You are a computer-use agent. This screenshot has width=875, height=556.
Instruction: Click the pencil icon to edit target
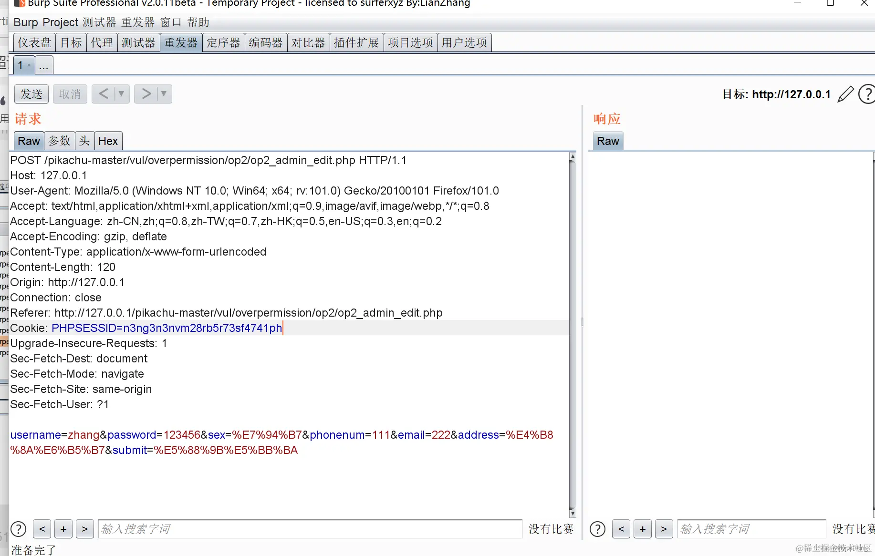845,94
